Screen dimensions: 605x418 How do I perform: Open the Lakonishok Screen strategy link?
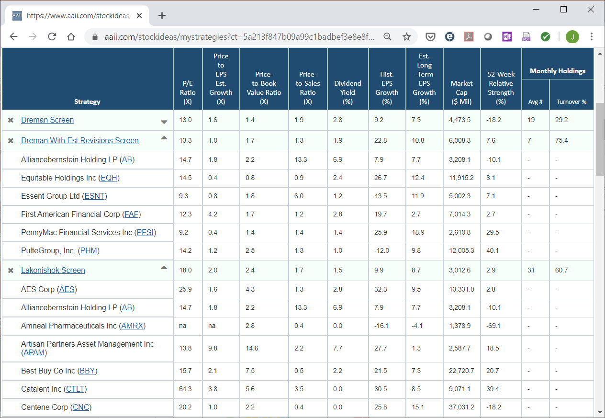click(x=53, y=271)
